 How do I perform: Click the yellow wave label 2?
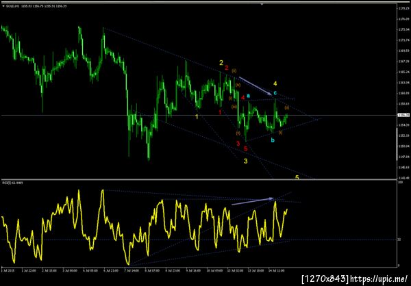[221, 62]
